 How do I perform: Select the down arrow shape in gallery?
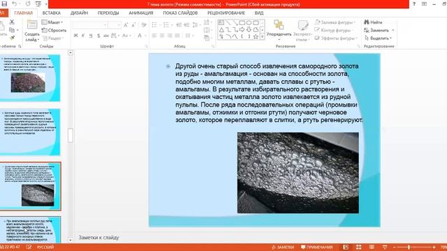click(249, 29)
